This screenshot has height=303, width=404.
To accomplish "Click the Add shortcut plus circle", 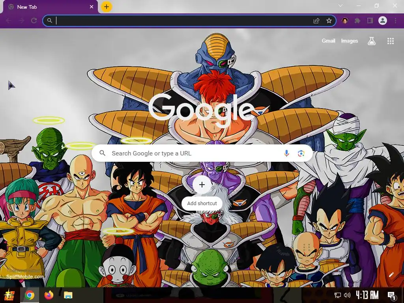I will pos(202,185).
